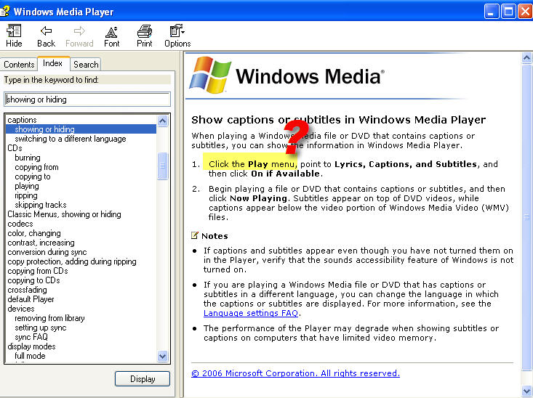Click the Notes pencil icon
The image size is (533, 398).
pyautogui.click(x=195, y=235)
